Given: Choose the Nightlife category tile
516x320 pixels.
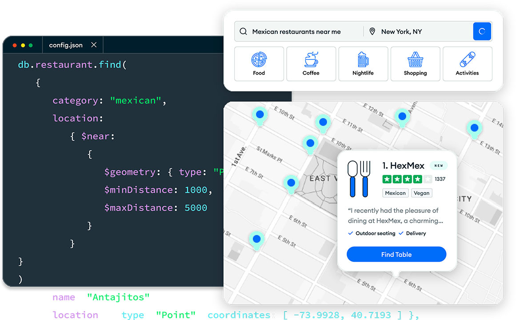Looking at the screenshot, I should (x=363, y=64).
